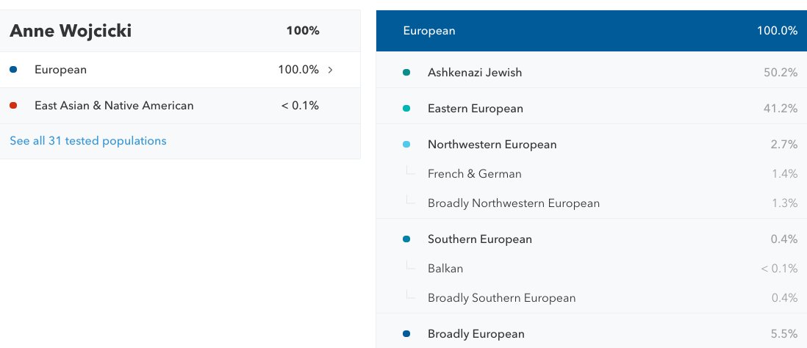Select the European row in the summary
Screen dimensions: 807x348
[179, 70]
